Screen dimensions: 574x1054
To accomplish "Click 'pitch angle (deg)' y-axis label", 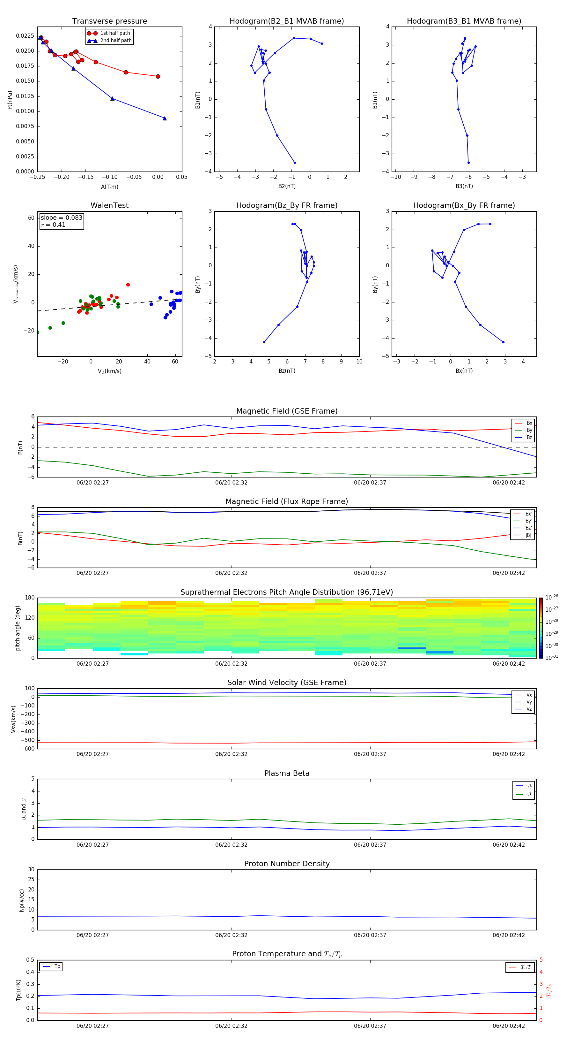I will [x=18, y=628].
